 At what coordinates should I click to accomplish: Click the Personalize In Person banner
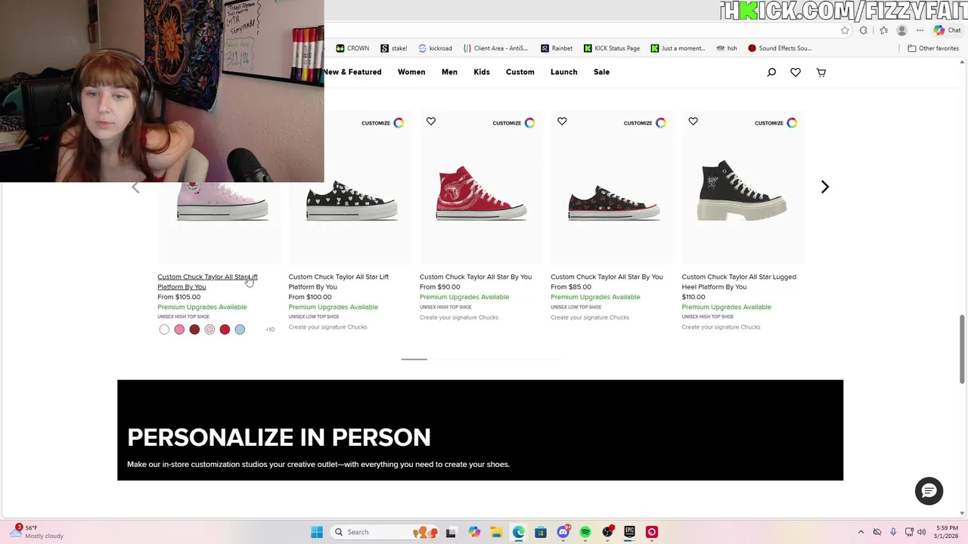click(x=480, y=430)
